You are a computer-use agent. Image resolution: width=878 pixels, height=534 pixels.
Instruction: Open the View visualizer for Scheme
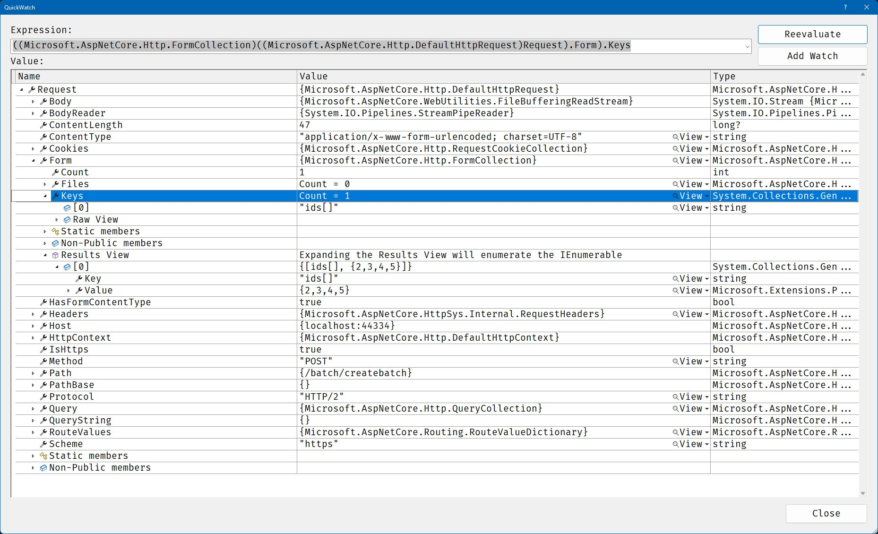tap(688, 444)
